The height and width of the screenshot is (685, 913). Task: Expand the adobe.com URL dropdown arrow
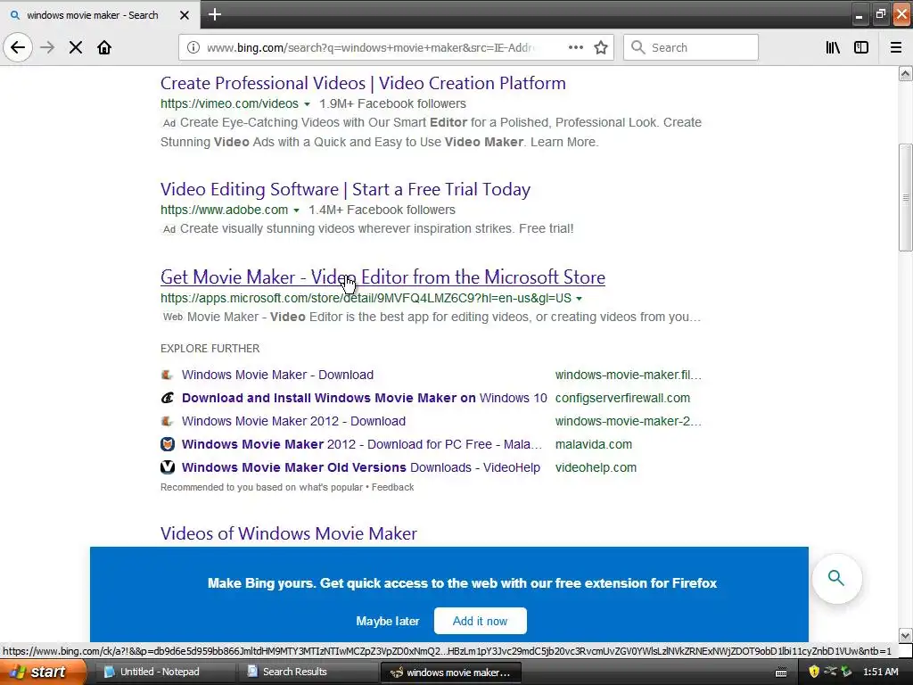point(296,210)
